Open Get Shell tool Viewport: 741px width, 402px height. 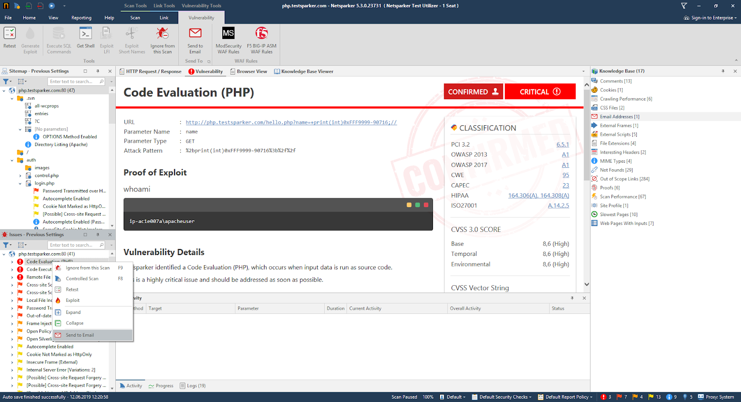pyautogui.click(x=86, y=33)
